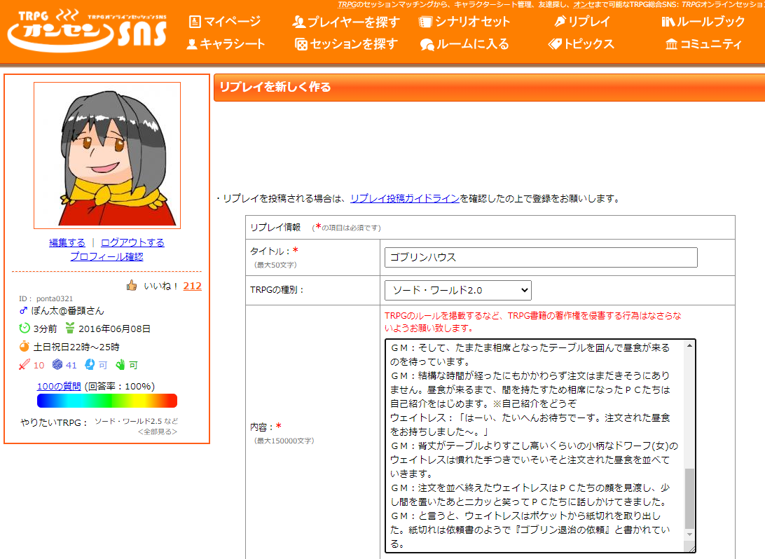Select シナリオセット in the navigation
The width and height of the screenshot is (765, 559).
464,22
